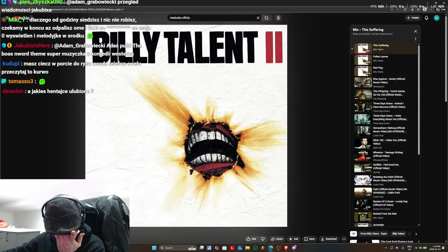Open the Edge favorites list icon
The image size is (448, 252).
click(418, 9)
